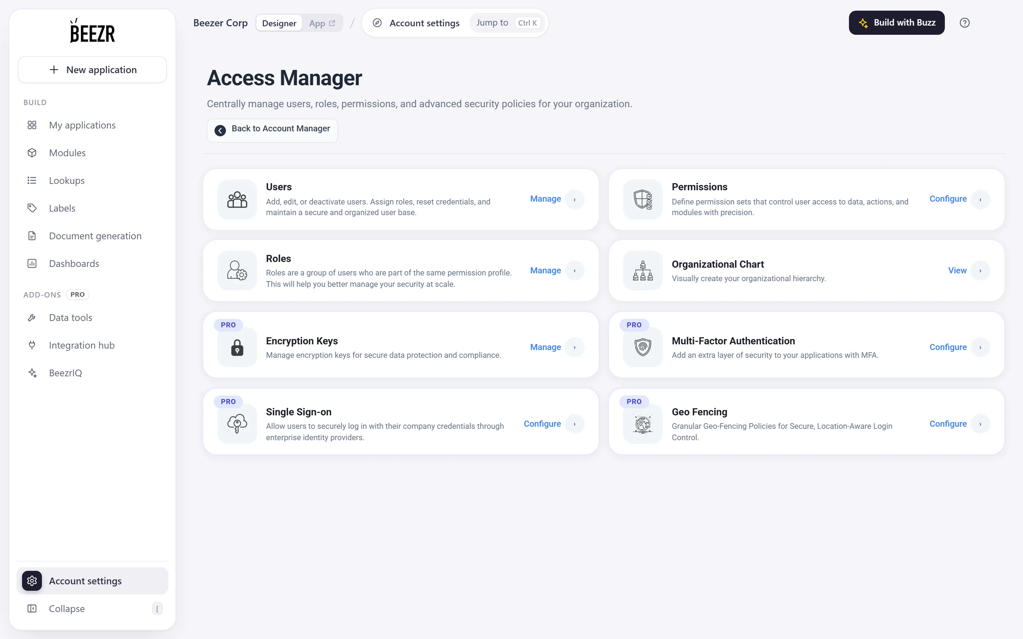Expand the Encryption Keys chevron arrow
The width and height of the screenshot is (1023, 639).
[x=574, y=348]
